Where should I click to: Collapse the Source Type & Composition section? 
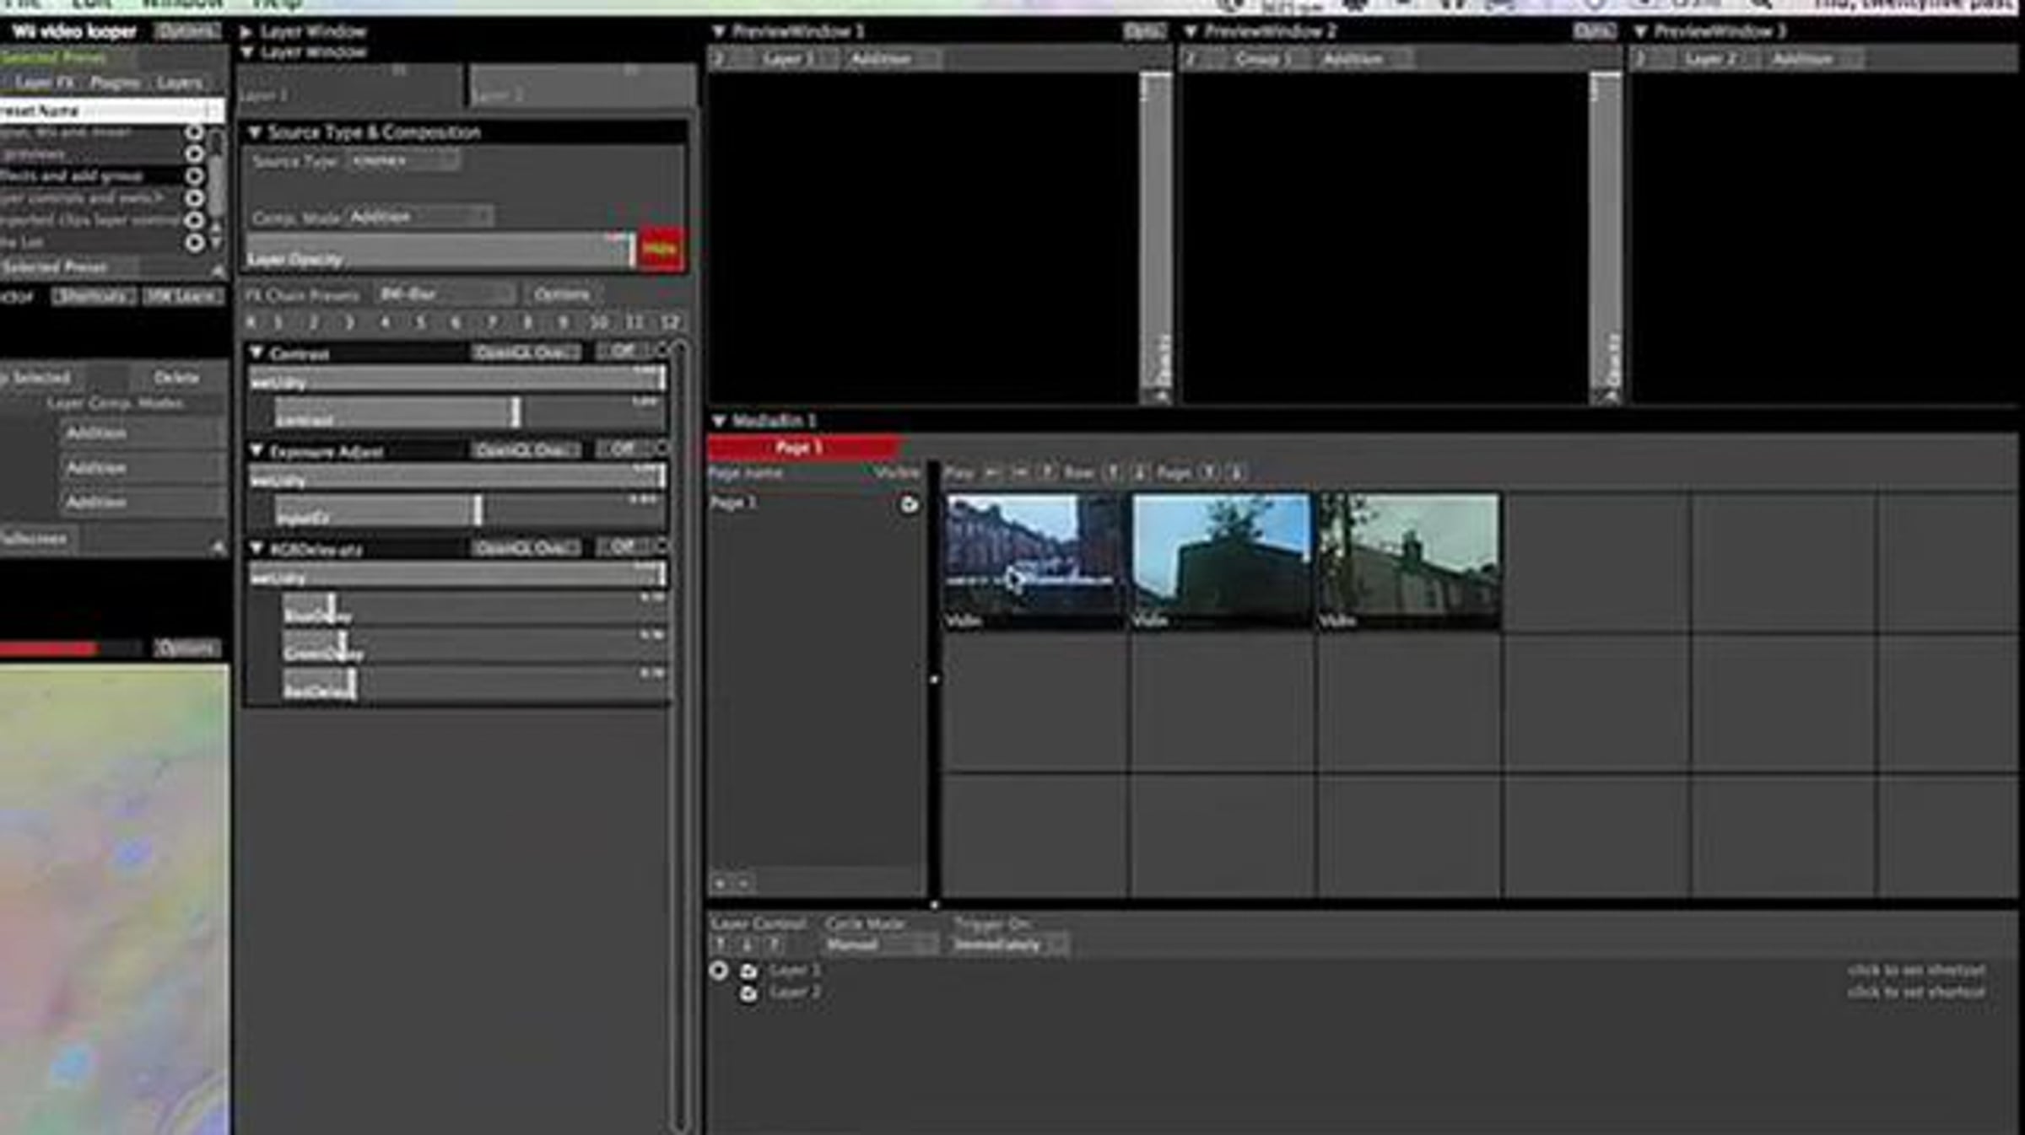pos(255,132)
